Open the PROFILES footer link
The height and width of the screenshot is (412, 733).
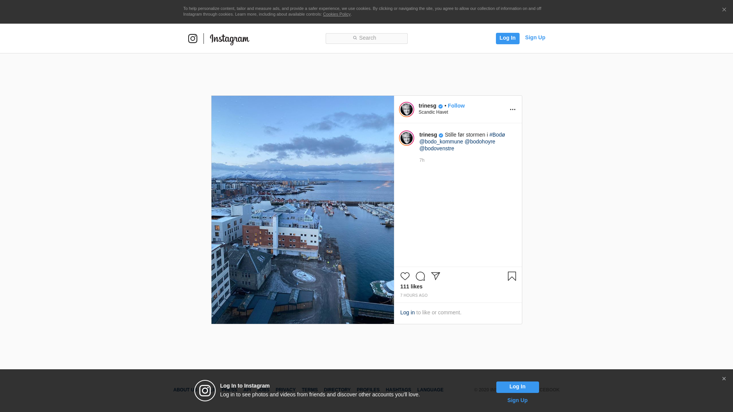(368, 390)
